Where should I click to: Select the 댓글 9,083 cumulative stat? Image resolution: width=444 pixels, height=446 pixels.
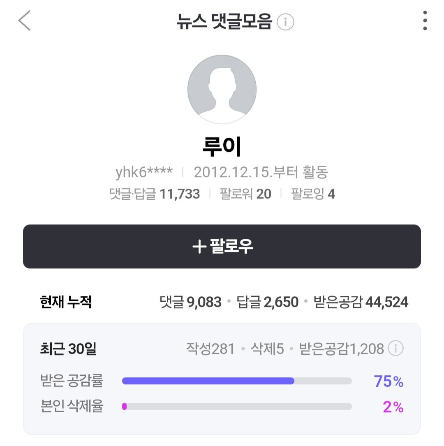tap(191, 302)
